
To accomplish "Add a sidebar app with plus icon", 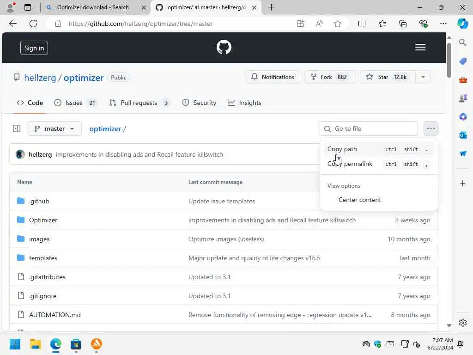I will click(x=463, y=183).
